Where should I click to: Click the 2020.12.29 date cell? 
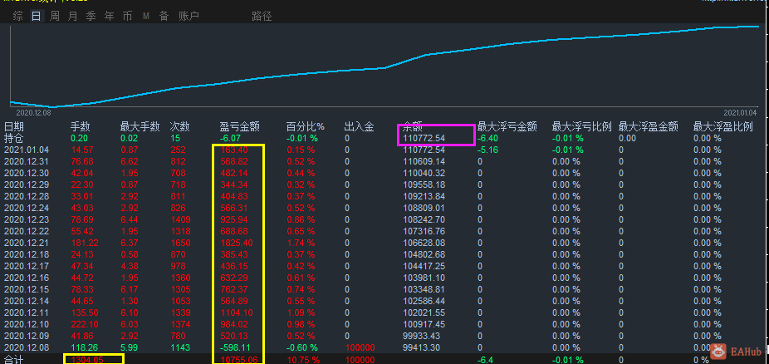click(x=25, y=184)
